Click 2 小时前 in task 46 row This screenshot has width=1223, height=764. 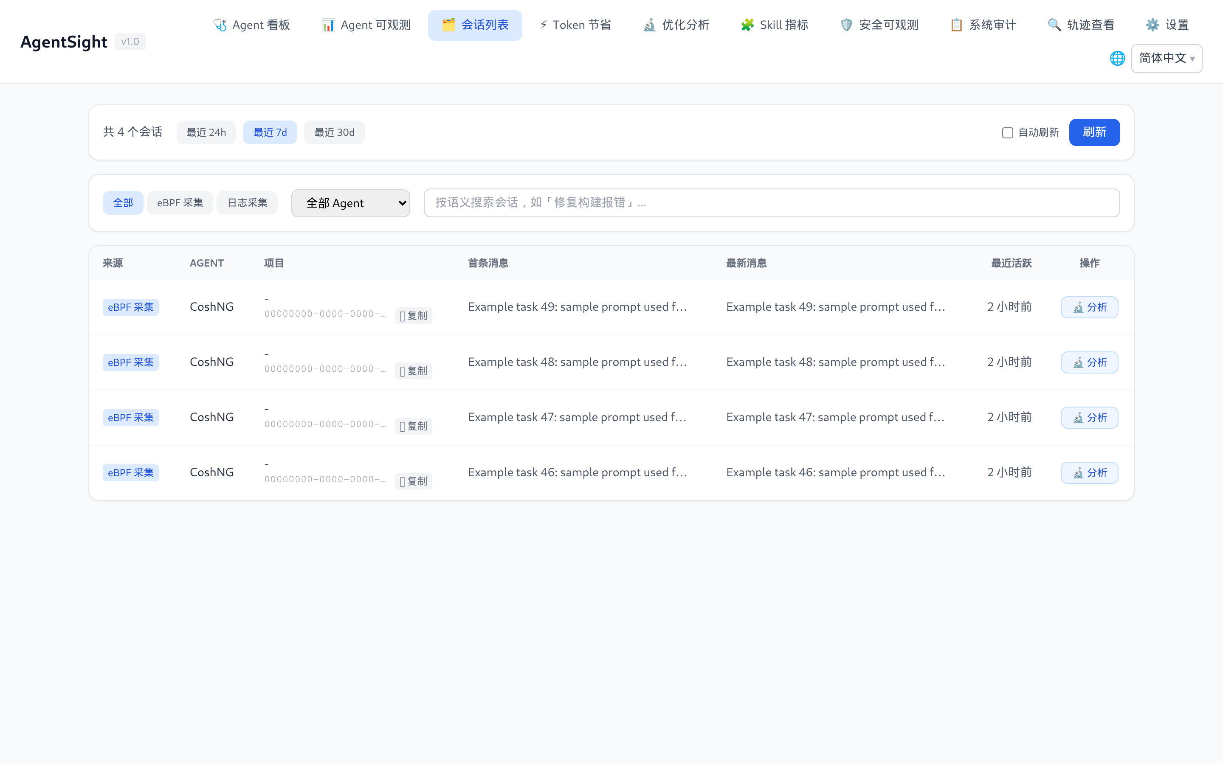1009,472
